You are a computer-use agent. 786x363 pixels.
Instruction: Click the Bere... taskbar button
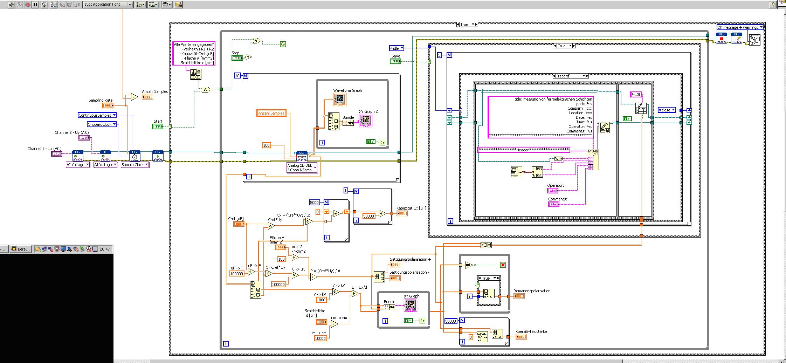pos(21,249)
